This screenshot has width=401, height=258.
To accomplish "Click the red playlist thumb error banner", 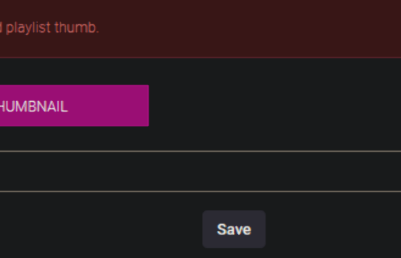I will [x=201, y=29].
